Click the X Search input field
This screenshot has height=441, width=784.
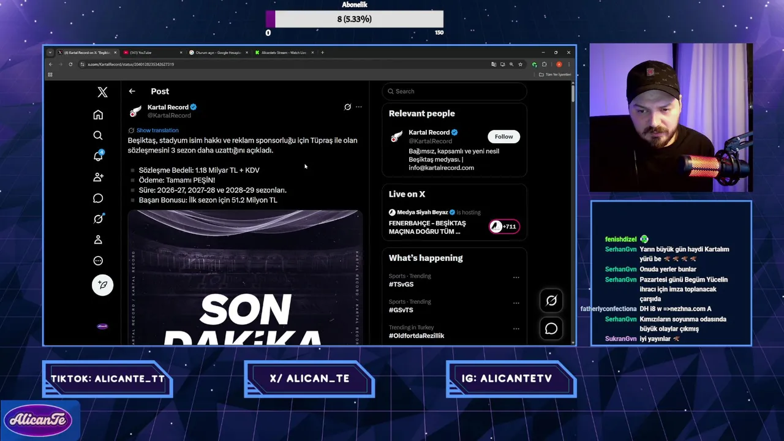point(454,91)
